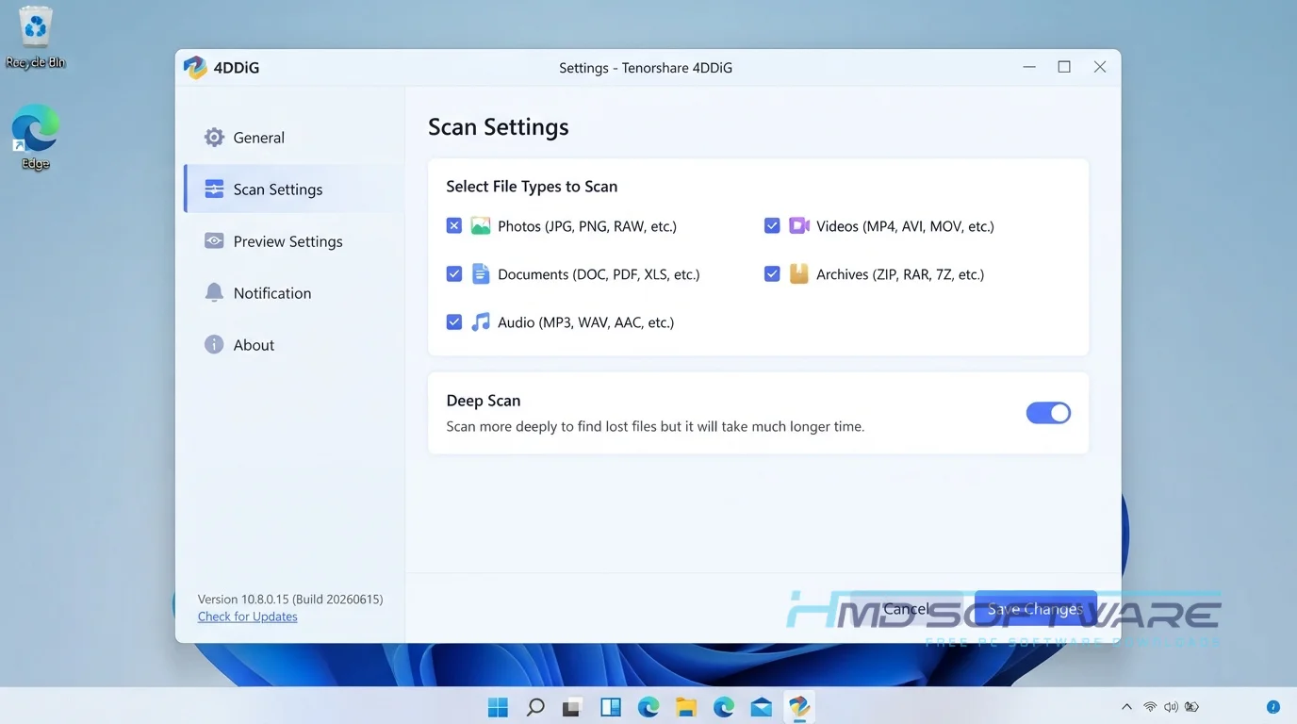Screen dimensions: 1297x724
Task: Close the 4DDiG settings window
Action: click(x=1100, y=67)
